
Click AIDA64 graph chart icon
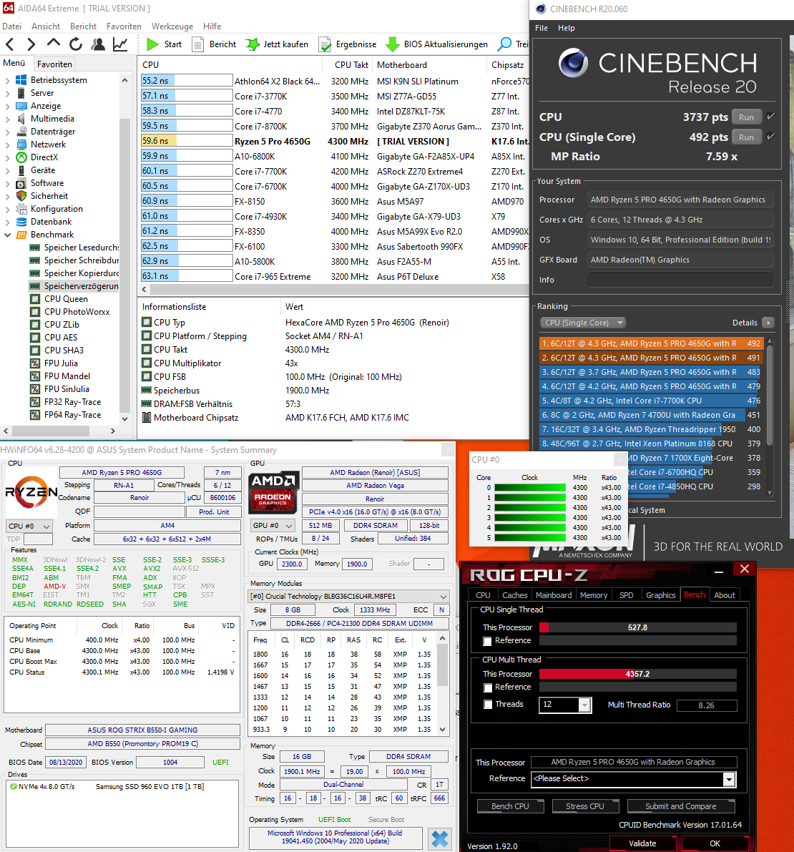click(x=120, y=44)
